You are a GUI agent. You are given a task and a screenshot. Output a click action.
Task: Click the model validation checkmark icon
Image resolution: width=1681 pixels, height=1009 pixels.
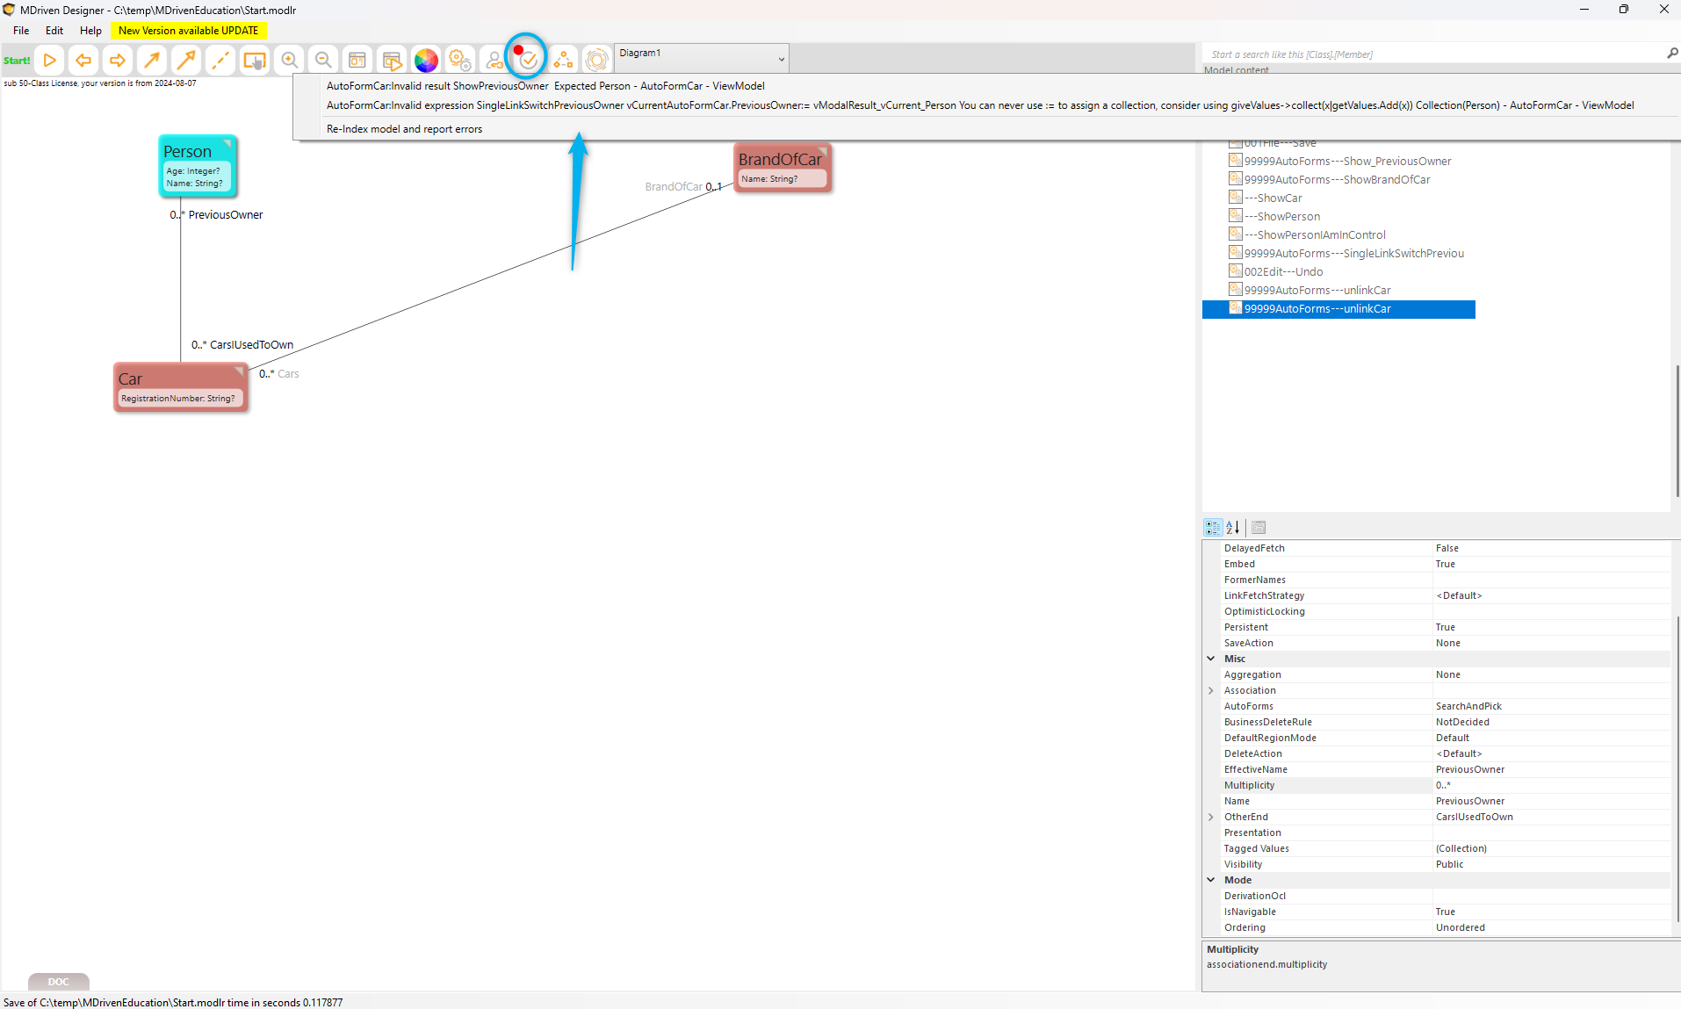point(528,59)
